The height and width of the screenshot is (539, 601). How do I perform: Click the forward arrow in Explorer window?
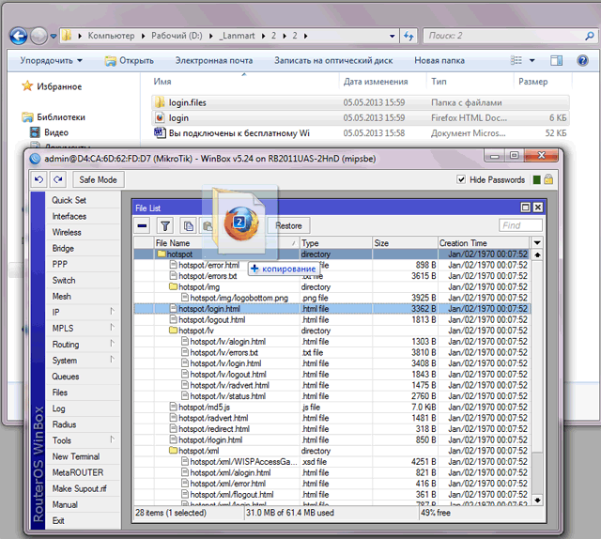pos(39,37)
